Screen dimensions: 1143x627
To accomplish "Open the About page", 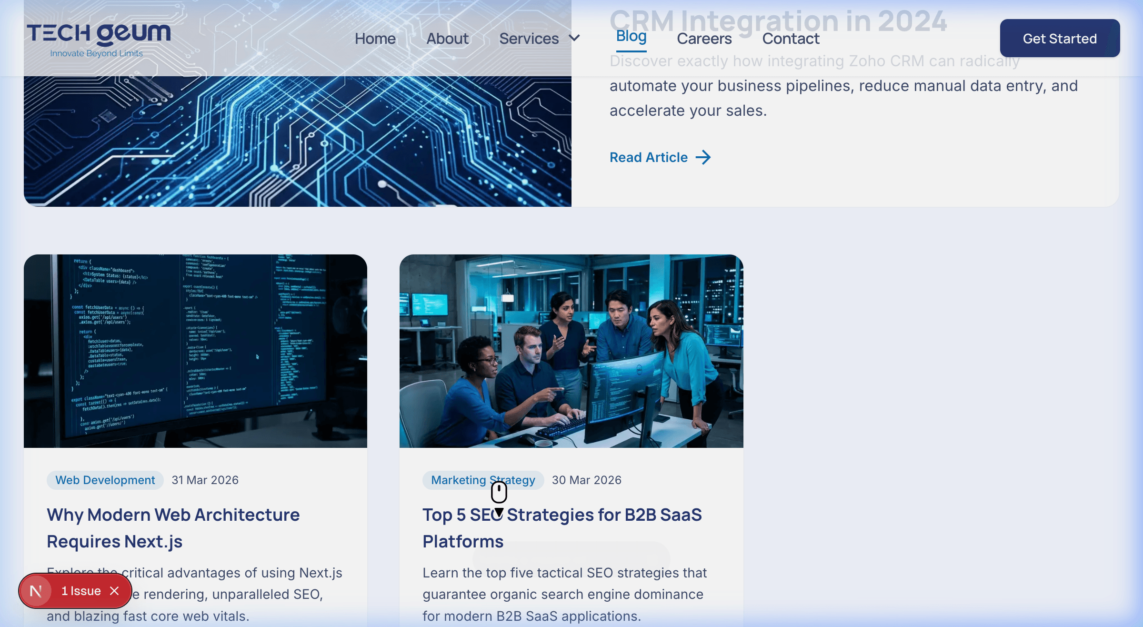I will (447, 38).
